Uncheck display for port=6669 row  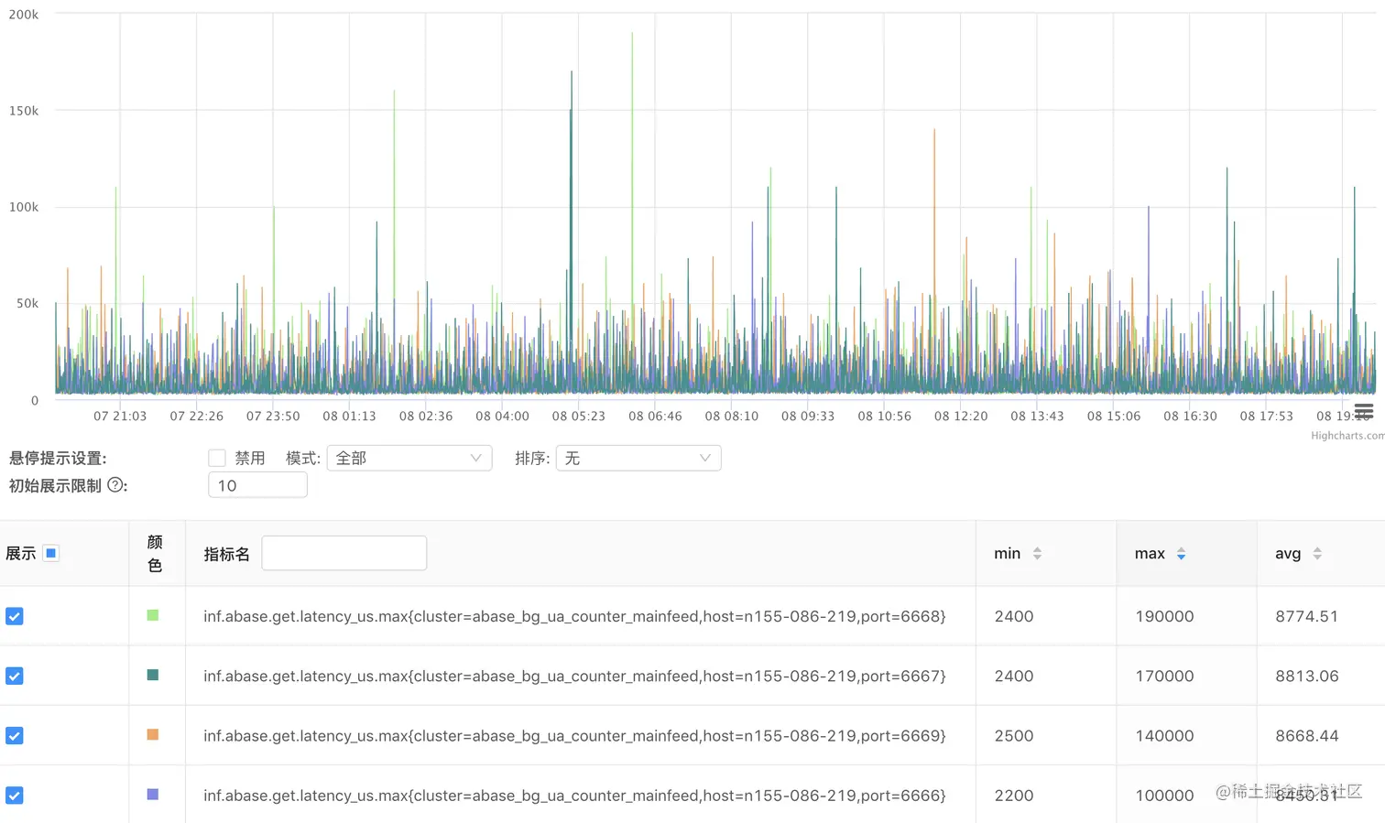[15, 735]
